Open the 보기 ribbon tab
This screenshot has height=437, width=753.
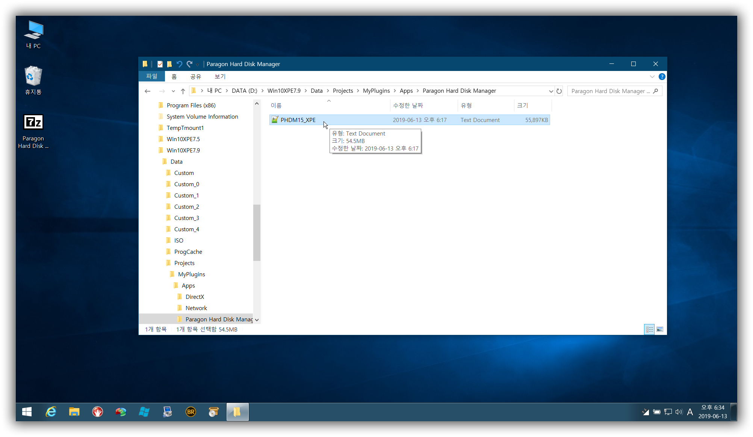click(220, 76)
